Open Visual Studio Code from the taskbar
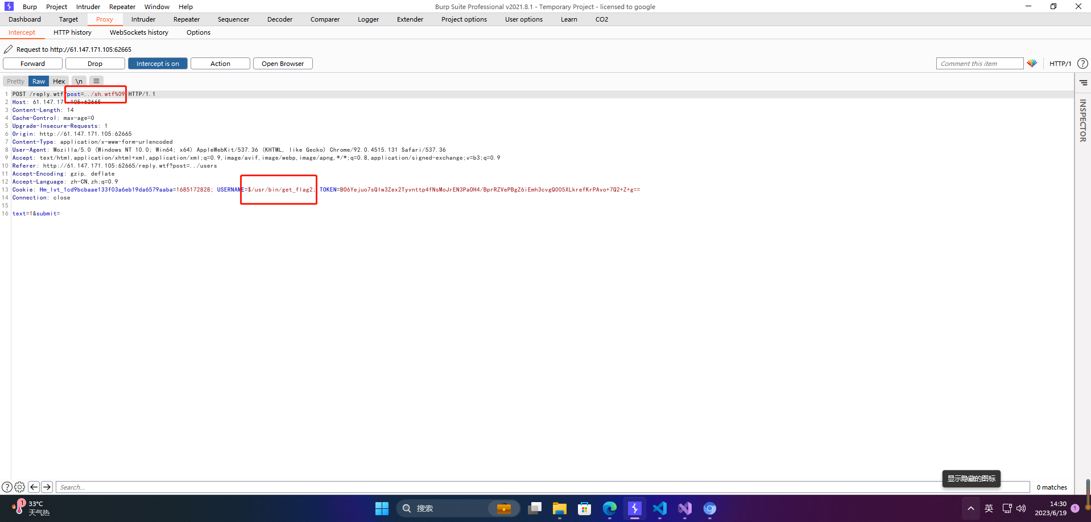Screen dimensions: 1091x522 (x=660, y=508)
